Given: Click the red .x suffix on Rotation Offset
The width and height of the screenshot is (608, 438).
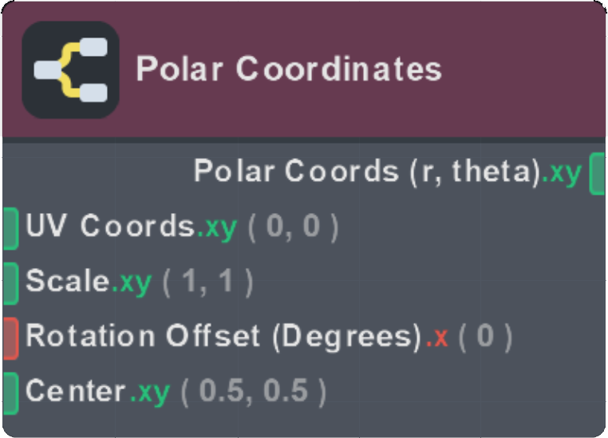Looking at the screenshot, I should pyautogui.click(x=436, y=337).
